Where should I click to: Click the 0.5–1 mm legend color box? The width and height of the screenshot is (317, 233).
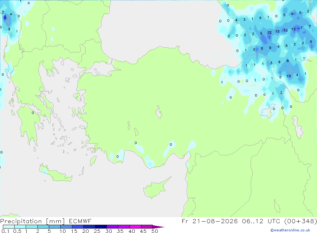[x=20, y=227]
